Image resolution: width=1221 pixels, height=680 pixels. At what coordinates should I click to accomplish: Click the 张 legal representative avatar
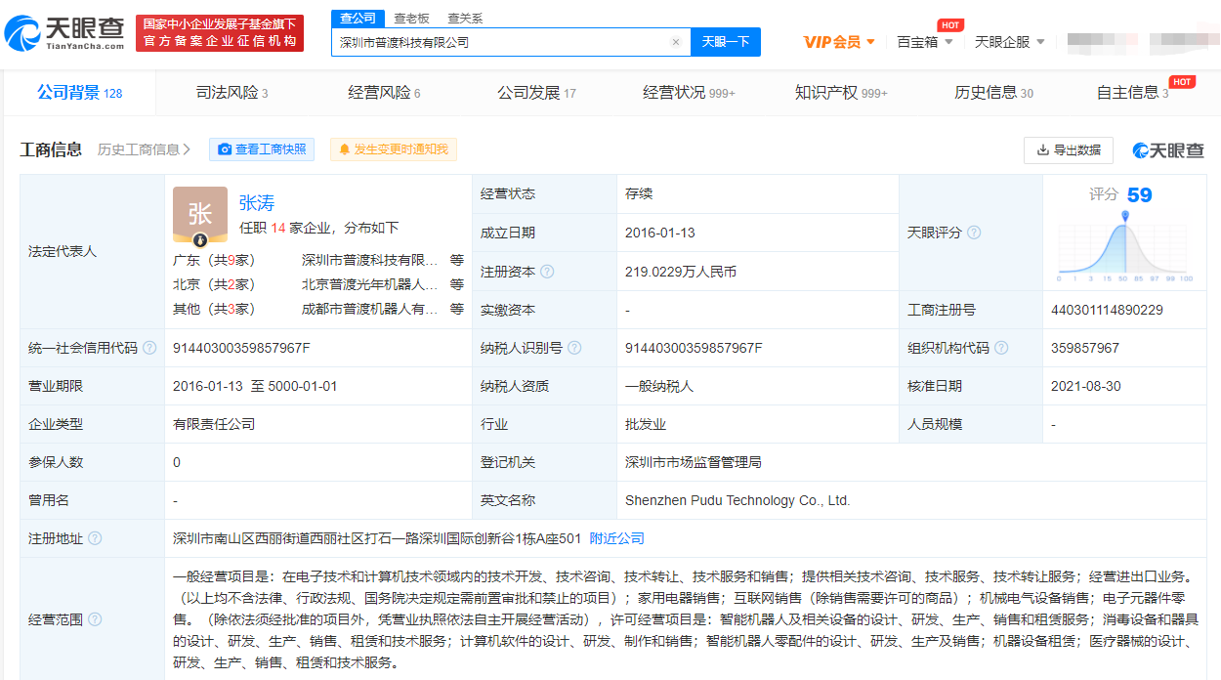(199, 214)
